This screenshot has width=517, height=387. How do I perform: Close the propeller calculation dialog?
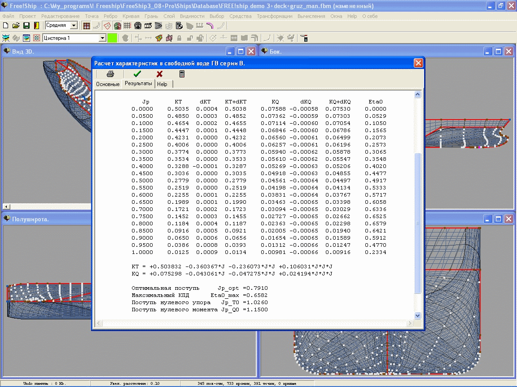coord(418,63)
